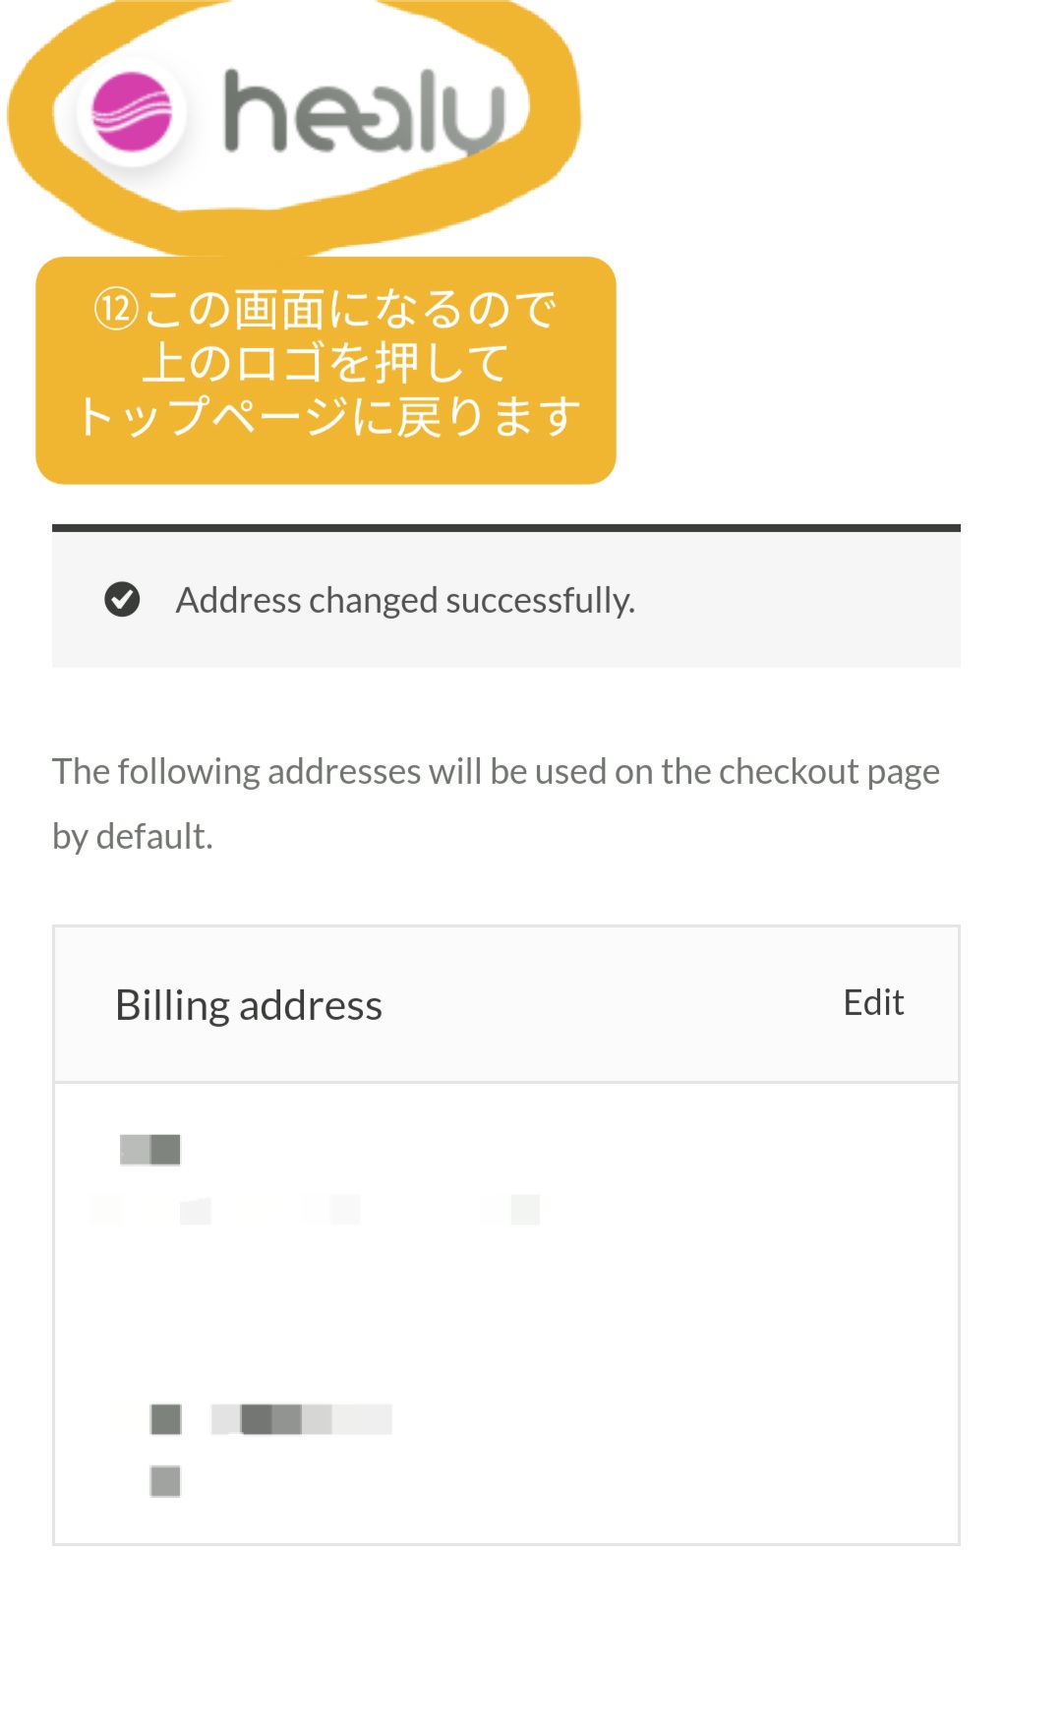Screen dimensions: 1062x1733
Task: Open the Edit link for billing address
Action: 873,1002
